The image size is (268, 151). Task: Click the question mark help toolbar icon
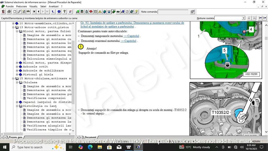pyautogui.click(x=65, y=12)
